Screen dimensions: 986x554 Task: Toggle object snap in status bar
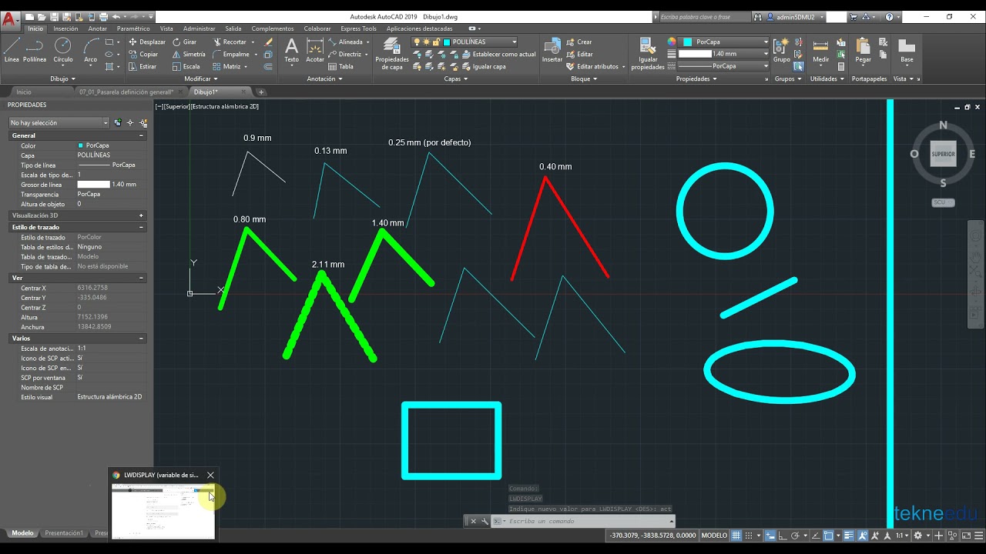pyautogui.click(x=829, y=536)
